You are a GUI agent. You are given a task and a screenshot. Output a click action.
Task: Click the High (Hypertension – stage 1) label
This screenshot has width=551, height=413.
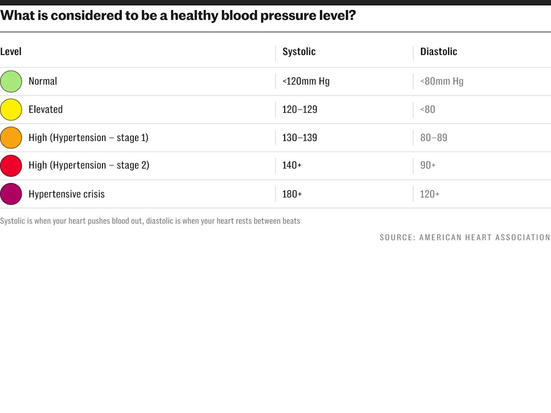coord(88,137)
